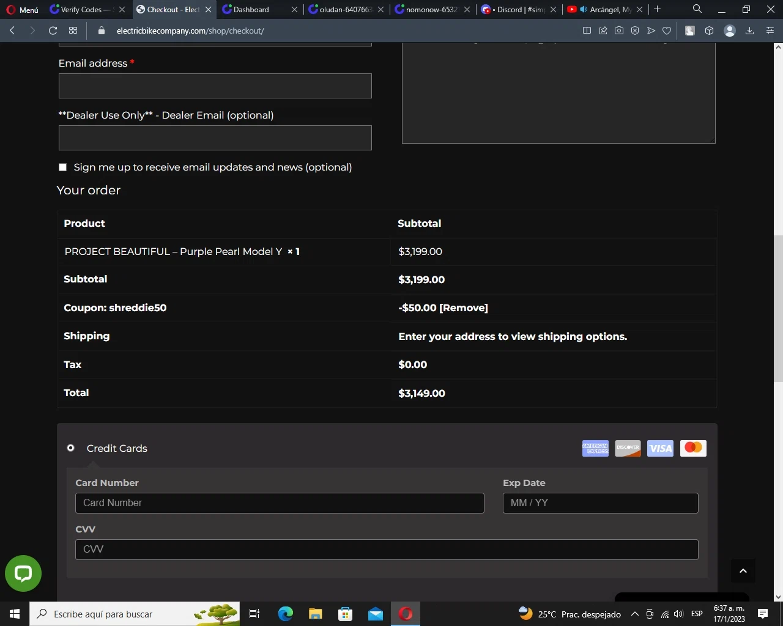The image size is (783, 626).
Task: Close the Checkout tab
Action: (208, 10)
